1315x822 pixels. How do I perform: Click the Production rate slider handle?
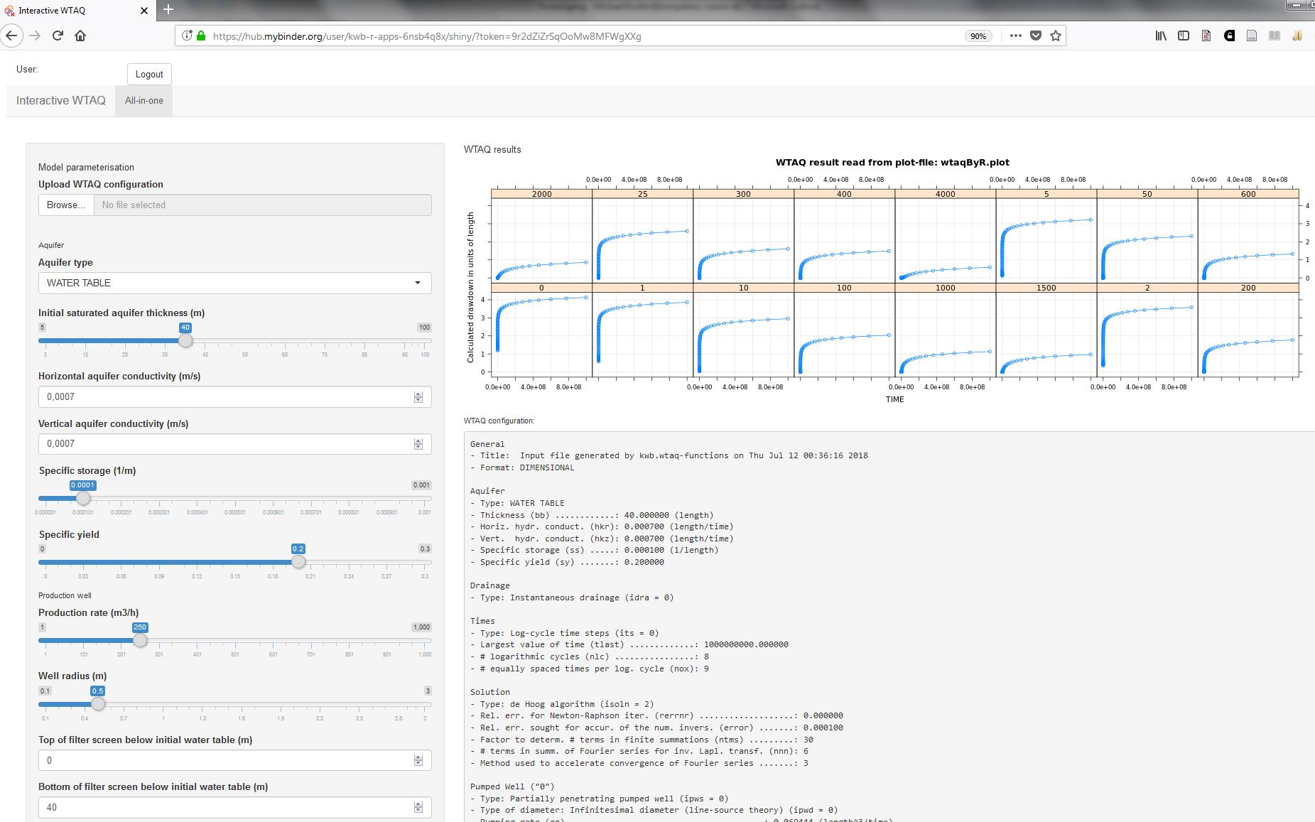click(x=140, y=640)
